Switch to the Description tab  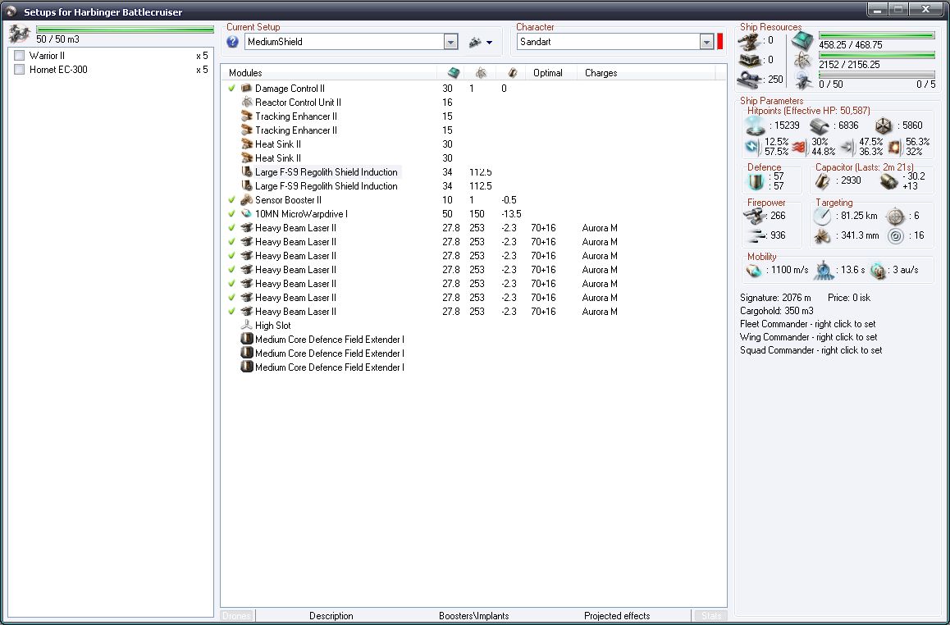[331, 616]
